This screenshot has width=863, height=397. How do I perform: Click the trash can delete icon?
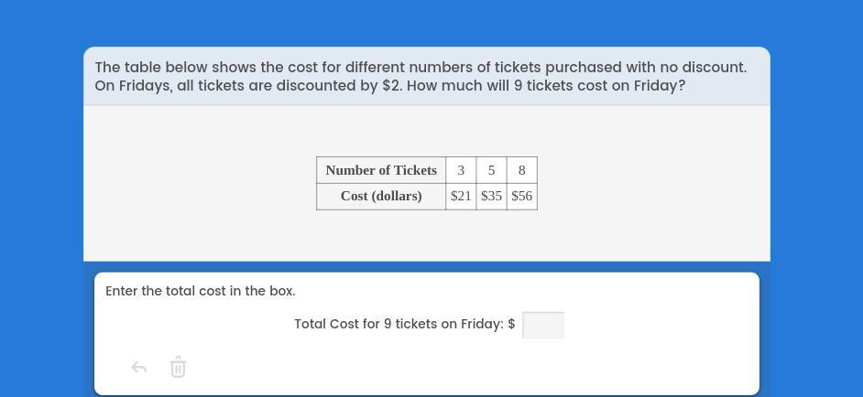coord(178,368)
